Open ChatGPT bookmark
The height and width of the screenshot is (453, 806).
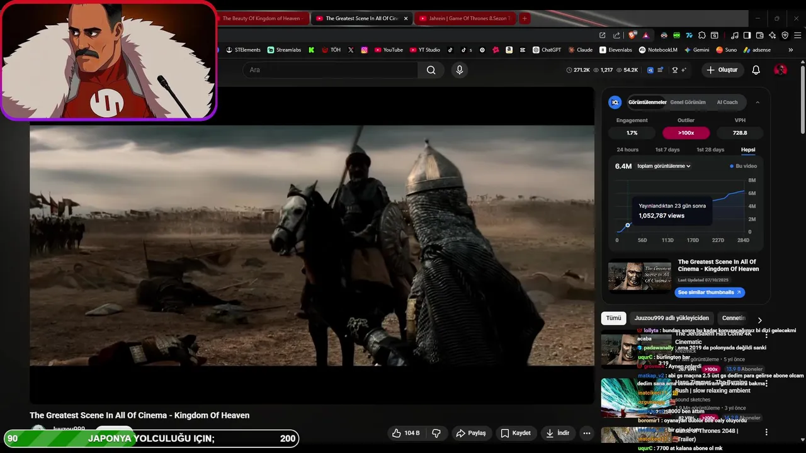[547, 50]
